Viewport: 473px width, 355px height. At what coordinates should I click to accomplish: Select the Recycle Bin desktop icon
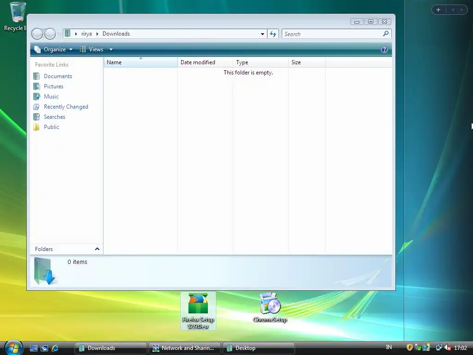click(x=16, y=17)
